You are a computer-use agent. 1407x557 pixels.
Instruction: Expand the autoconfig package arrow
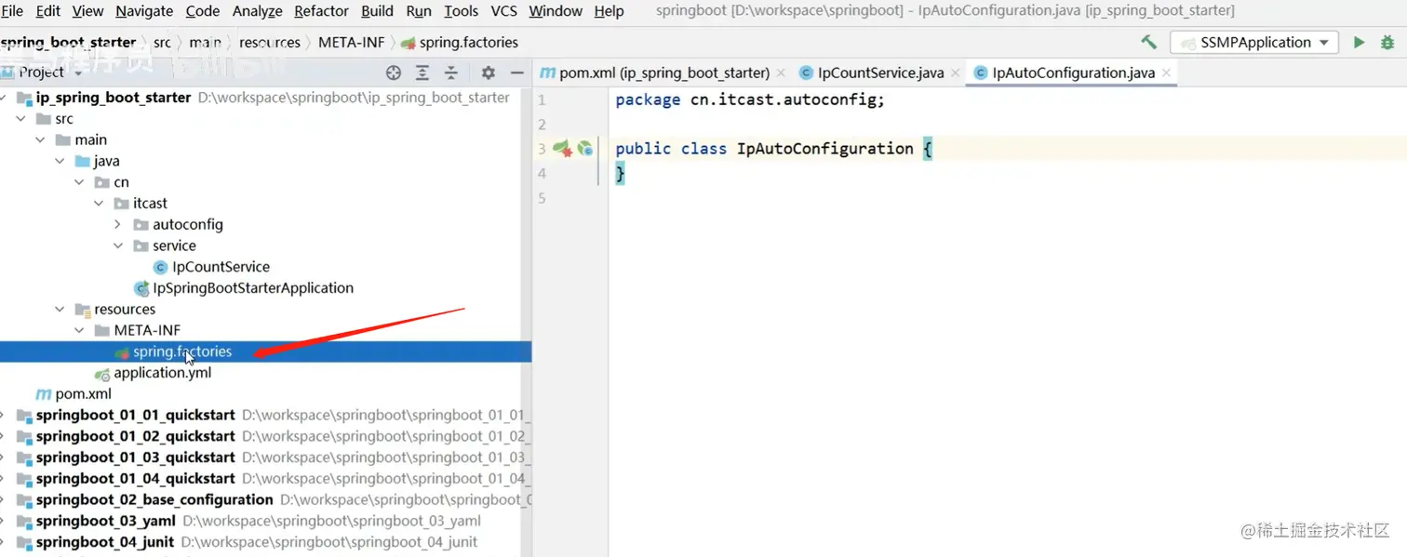tap(118, 224)
